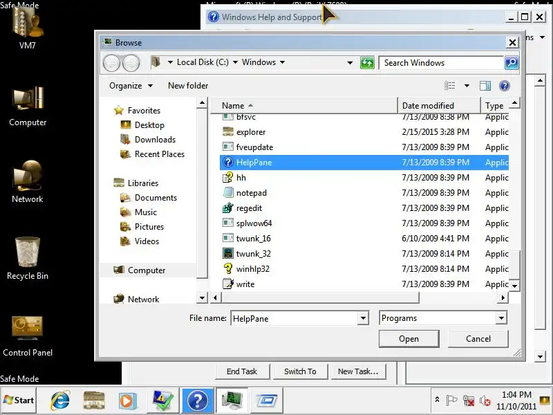Open Internet Explorer from the taskbar
Viewport: 553px width, 415px height.
click(60, 400)
